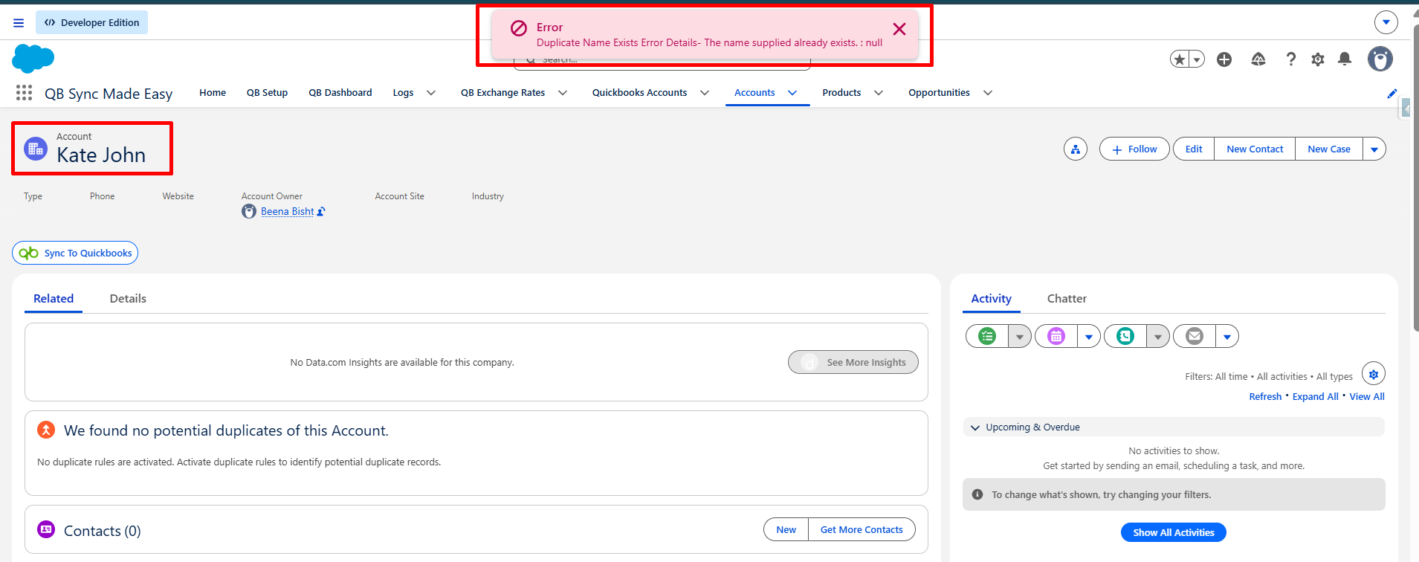This screenshot has height=562, width=1419.
Task: Select the Log a Call icon
Action: (x=1125, y=337)
